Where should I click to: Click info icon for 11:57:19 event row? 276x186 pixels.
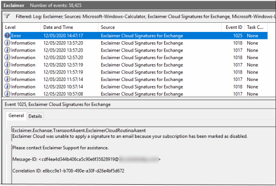(x=7, y=72)
